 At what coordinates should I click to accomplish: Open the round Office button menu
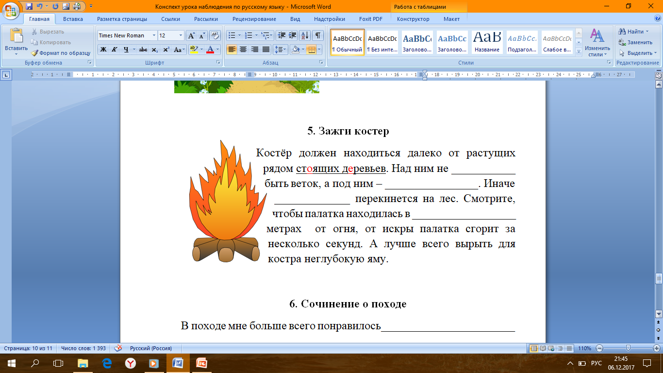coord(12,10)
